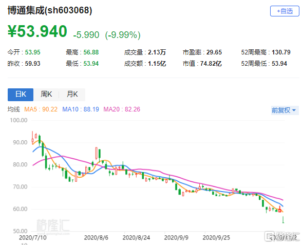This screenshot has width=303, height=245.
Task: Click the 52周最高 value 130.79
Action: click(281, 52)
